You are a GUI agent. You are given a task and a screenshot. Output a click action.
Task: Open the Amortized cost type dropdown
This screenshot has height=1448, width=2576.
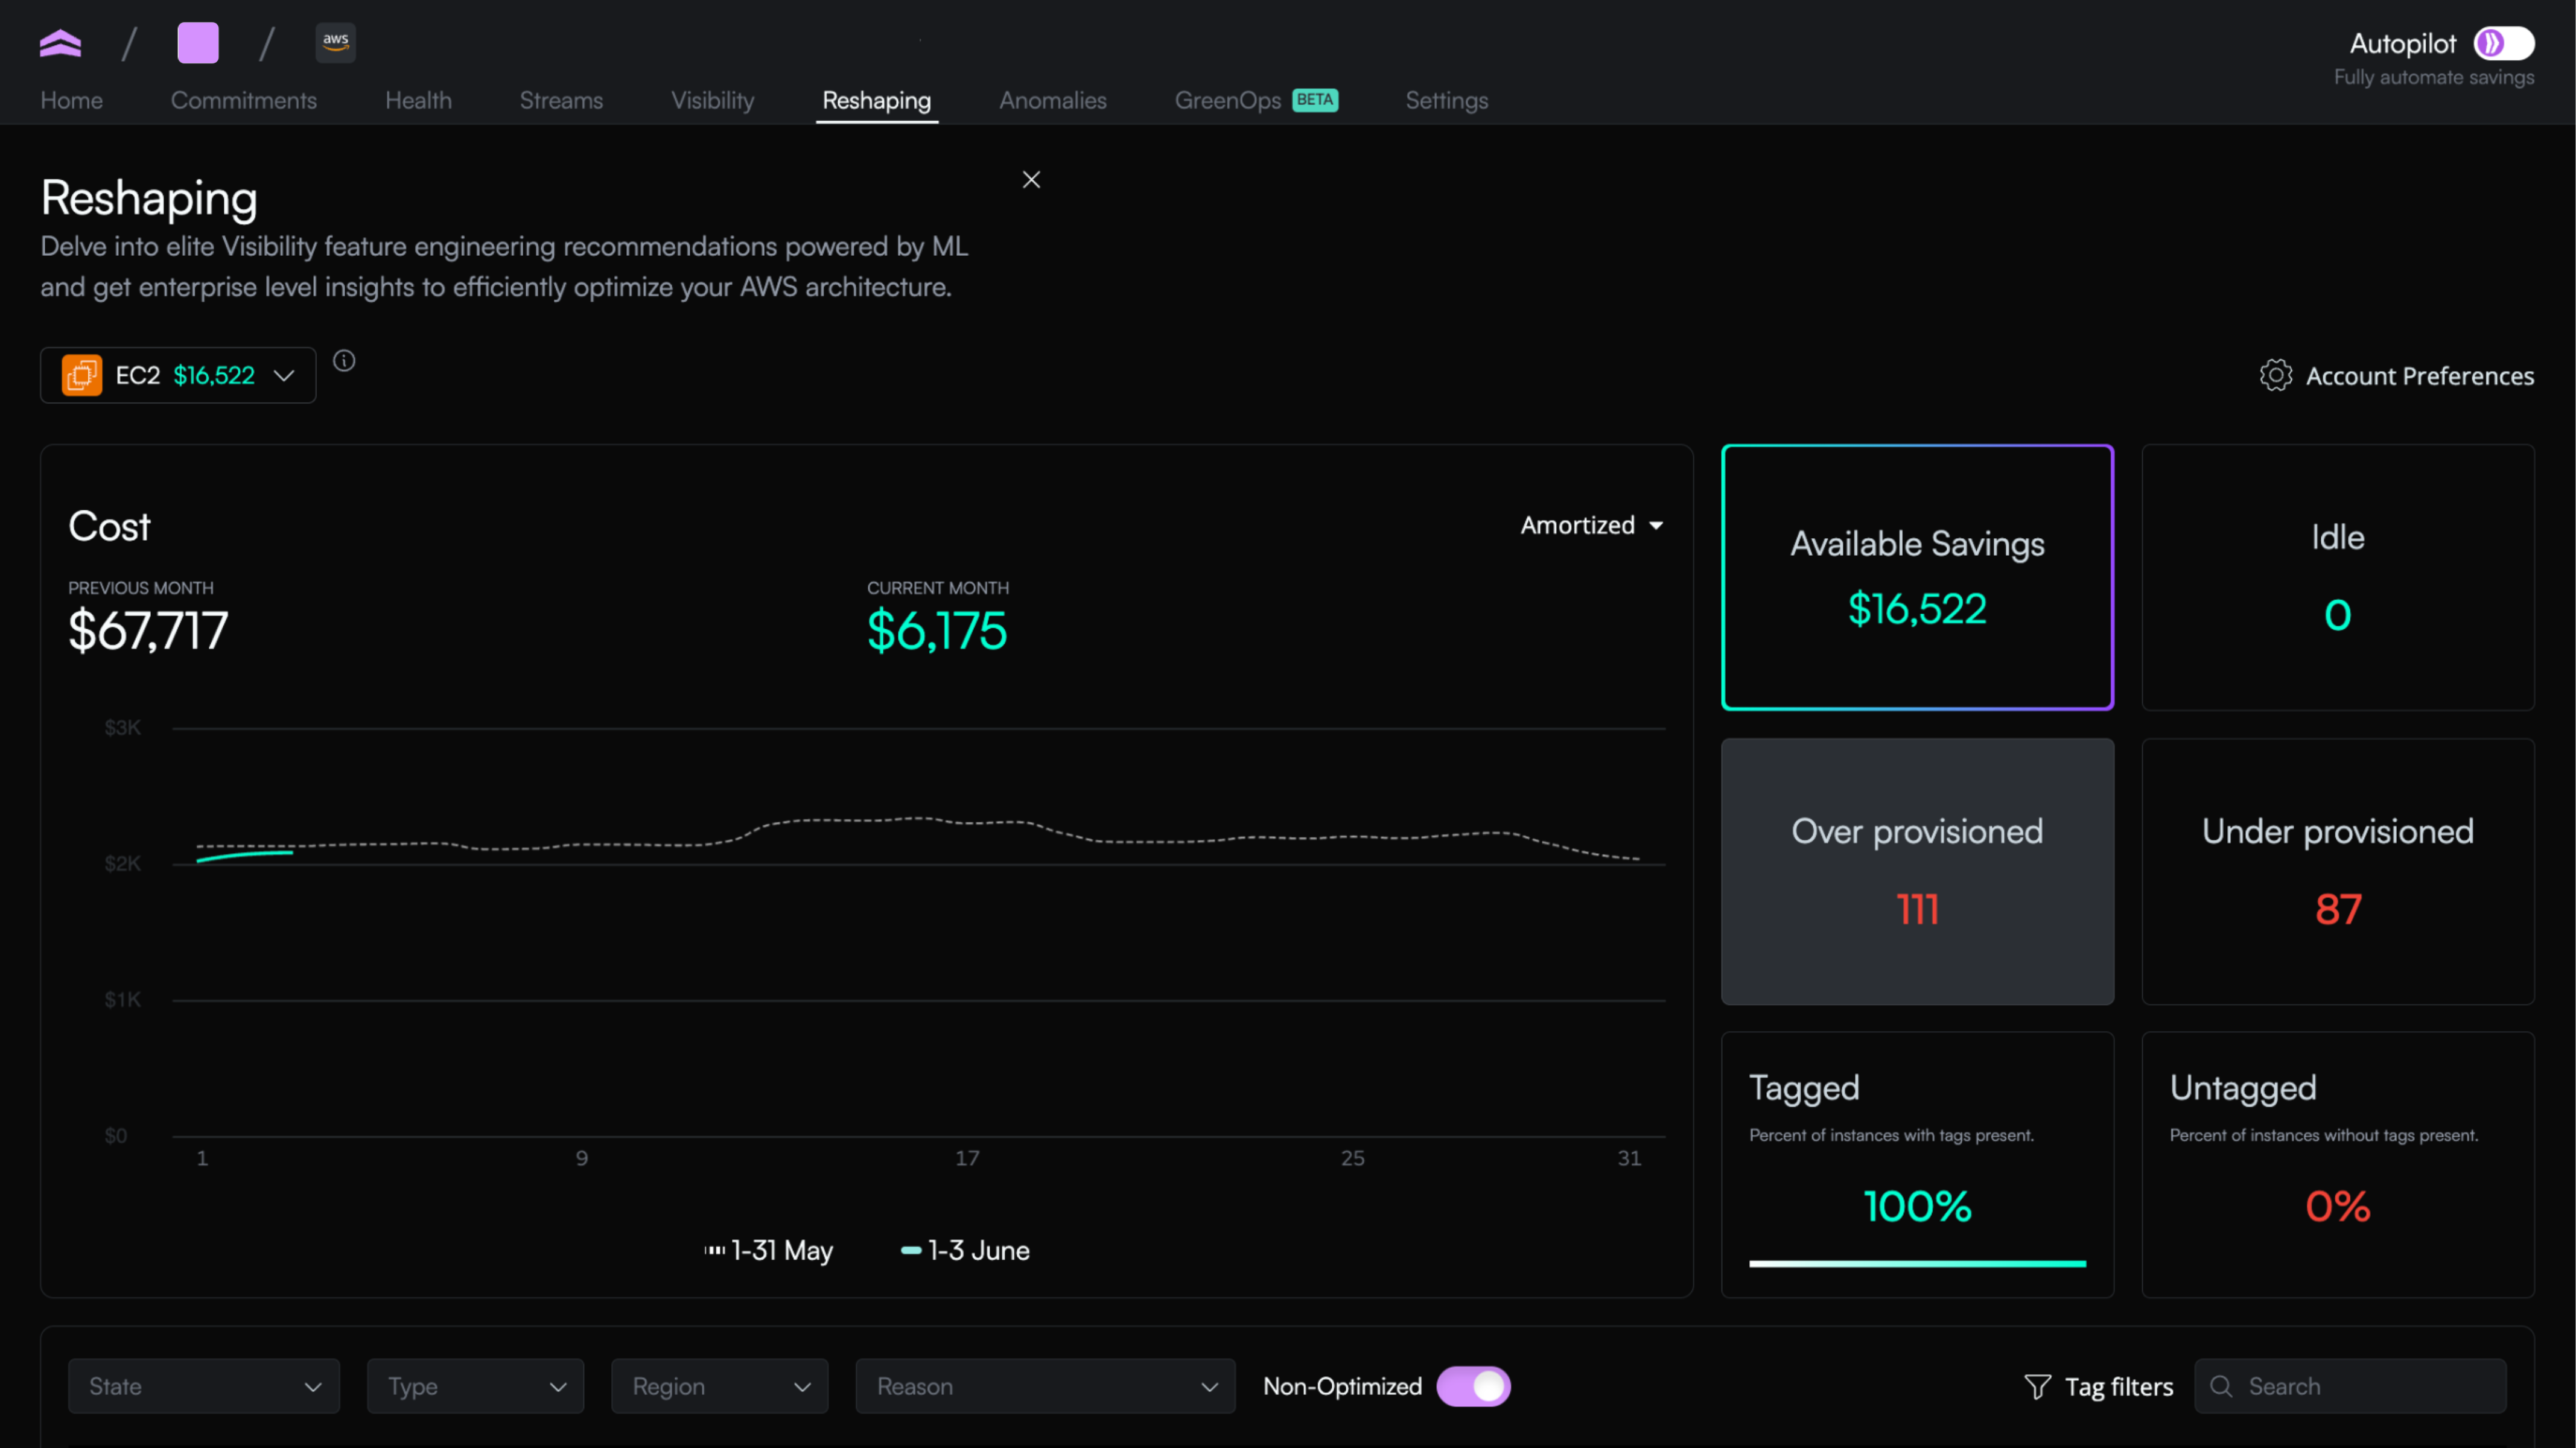click(x=1591, y=525)
